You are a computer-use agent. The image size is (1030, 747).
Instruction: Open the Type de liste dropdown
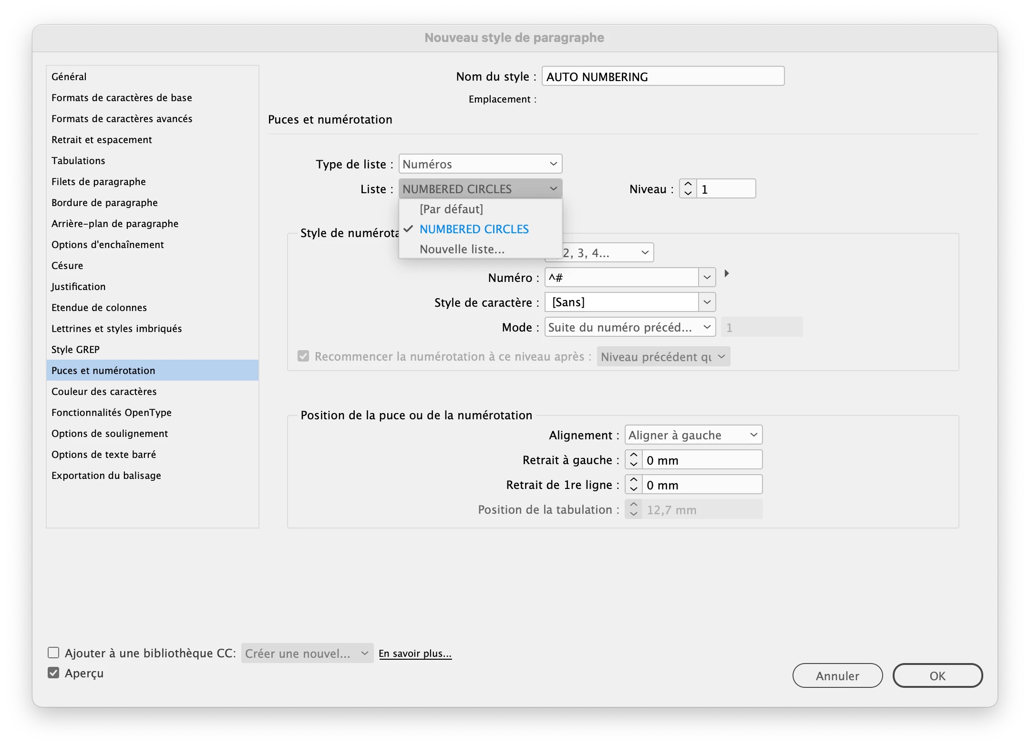pos(480,164)
